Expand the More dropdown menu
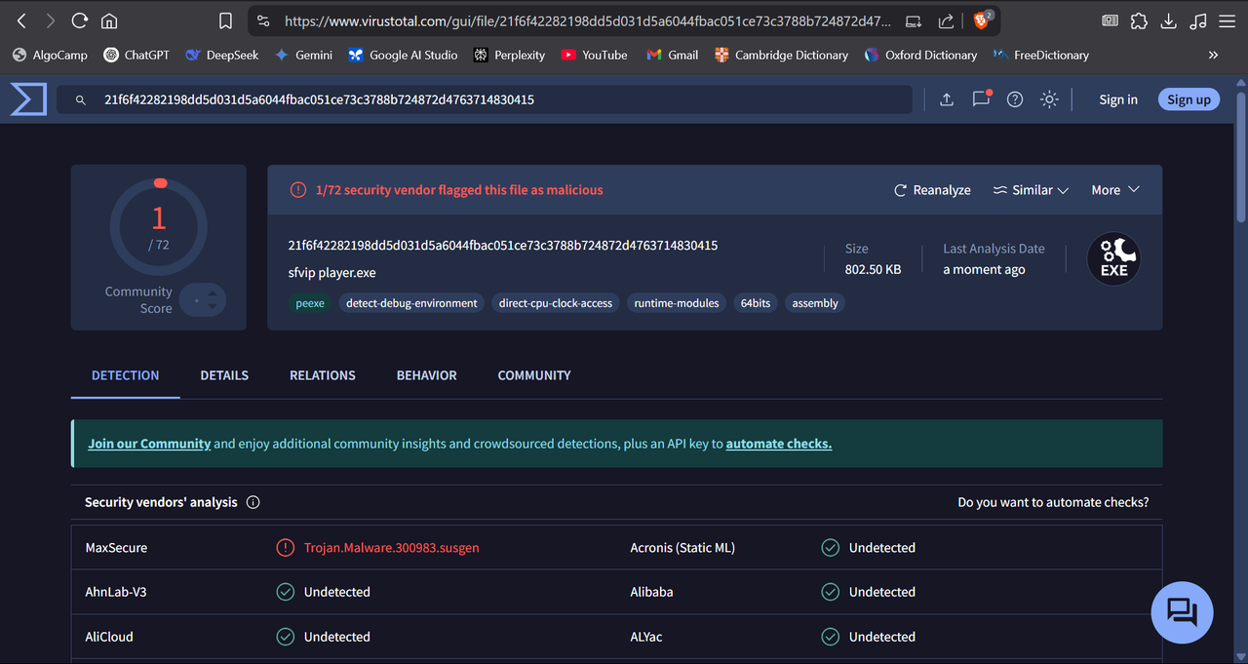Image resolution: width=1248 pixels, height=664 pixels. coord(1115,190)
